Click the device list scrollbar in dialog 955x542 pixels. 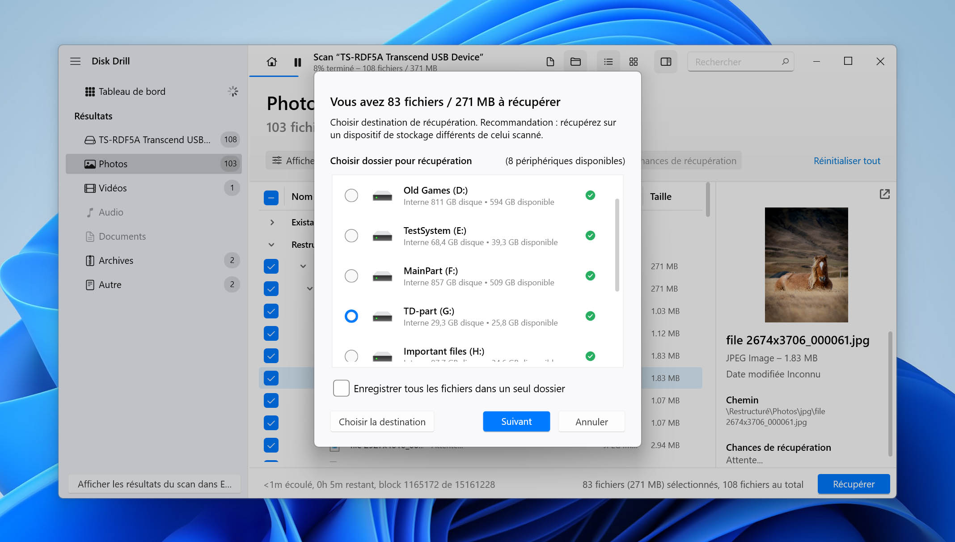coord(617,245)
